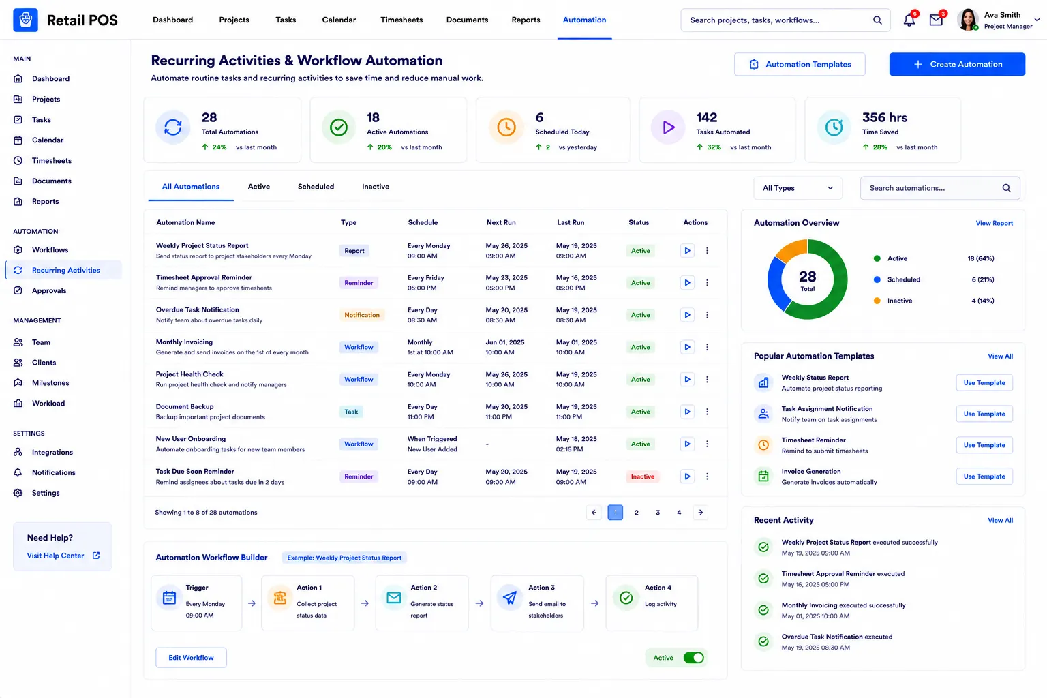Run the Document Backup automation play icon
Image resolution: width=1047 pixels, height=698 pixels.
[x=687, y=412]
